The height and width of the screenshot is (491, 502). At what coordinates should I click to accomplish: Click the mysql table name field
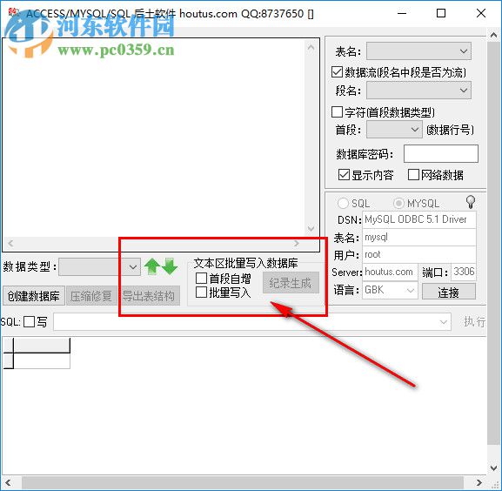pos(419,238)
